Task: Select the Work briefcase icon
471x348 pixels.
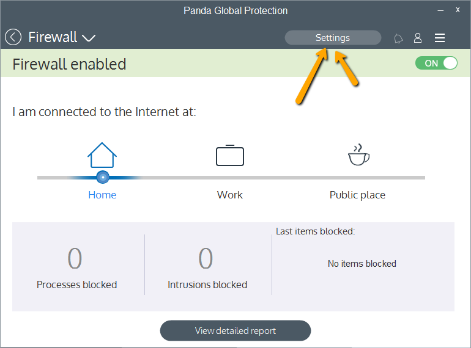Action: click(230, 155)
